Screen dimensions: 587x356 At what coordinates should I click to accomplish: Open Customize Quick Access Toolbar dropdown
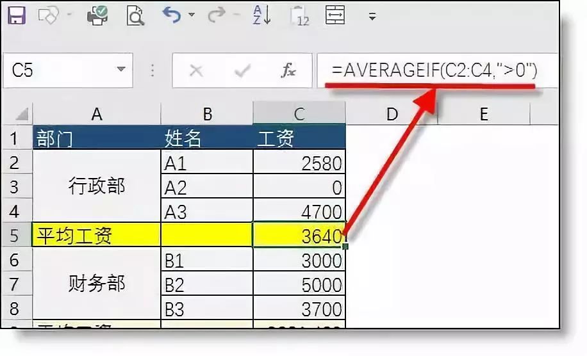coord(372,17)
